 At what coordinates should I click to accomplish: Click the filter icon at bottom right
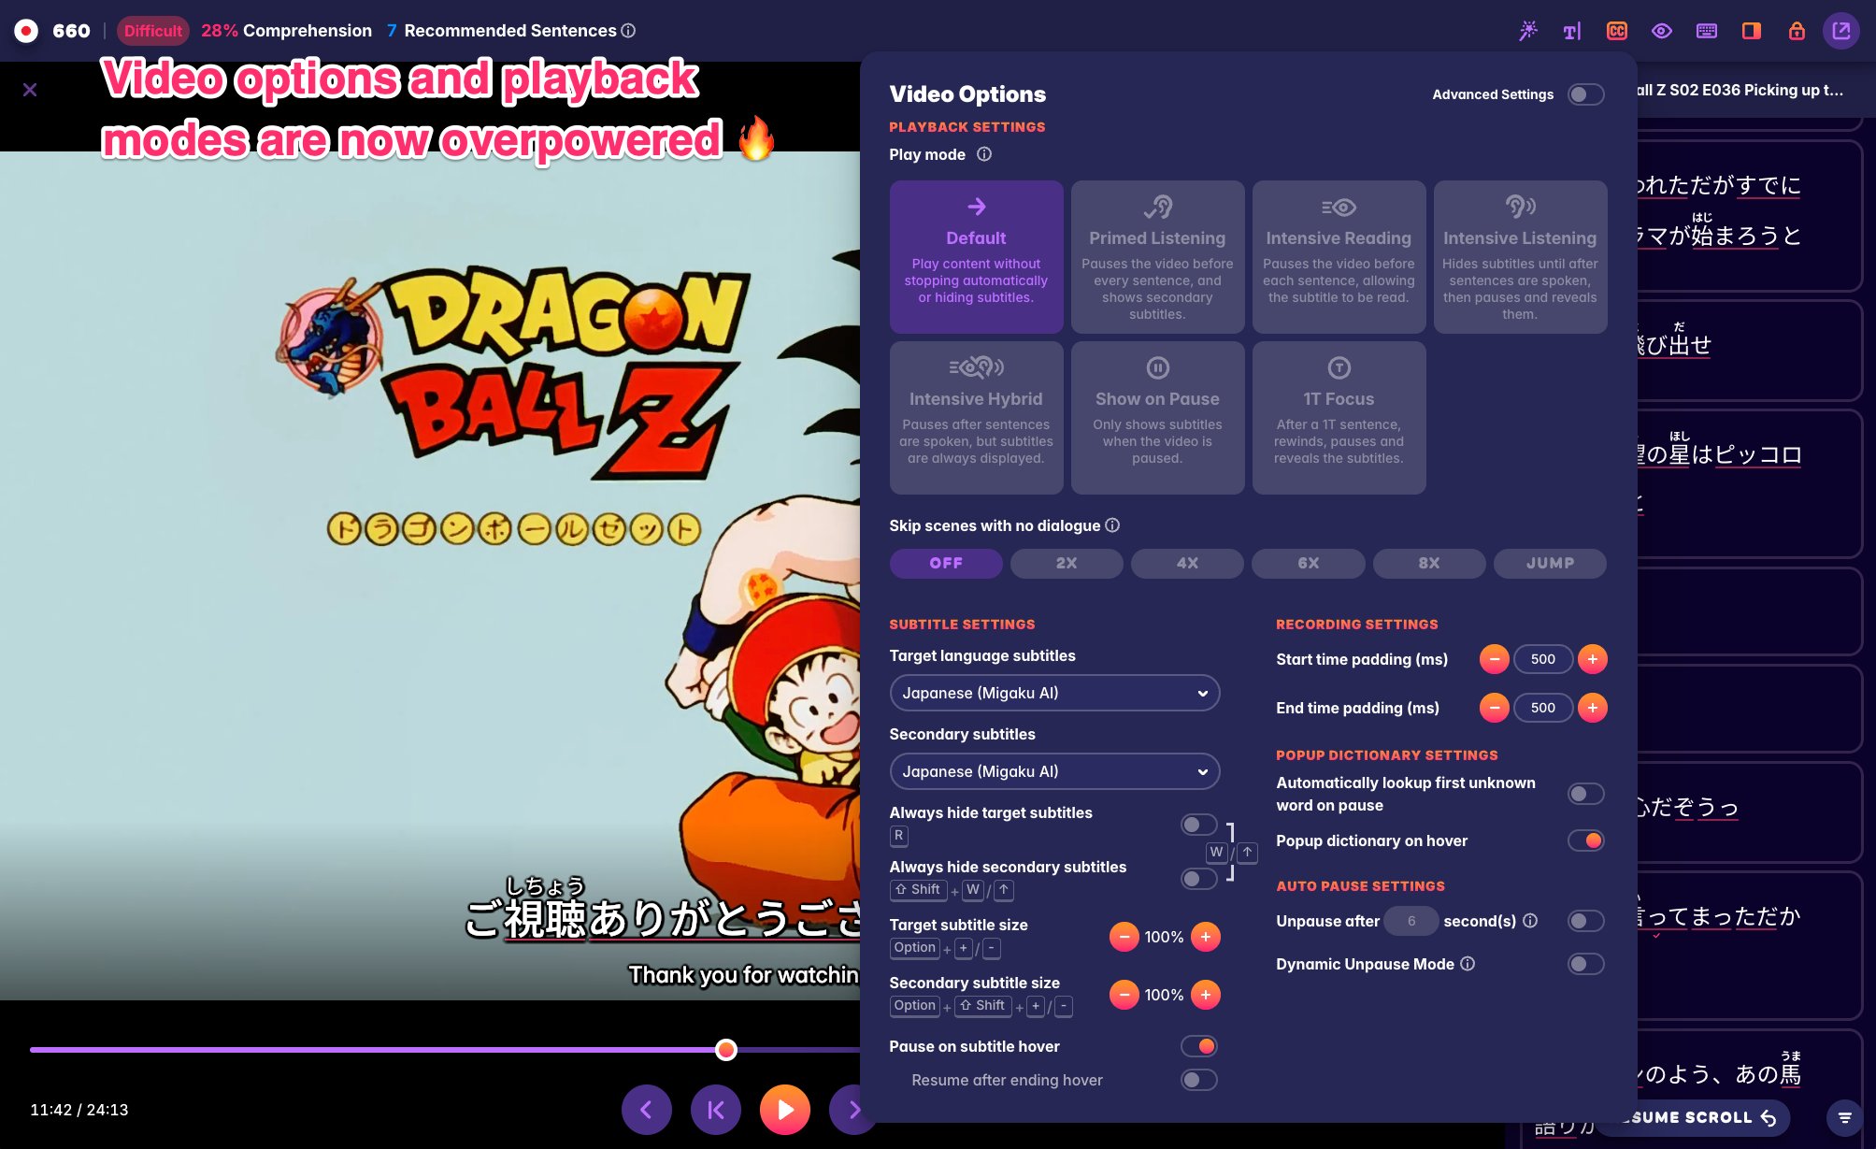pyautogui.click(x=1844, y=1117)
